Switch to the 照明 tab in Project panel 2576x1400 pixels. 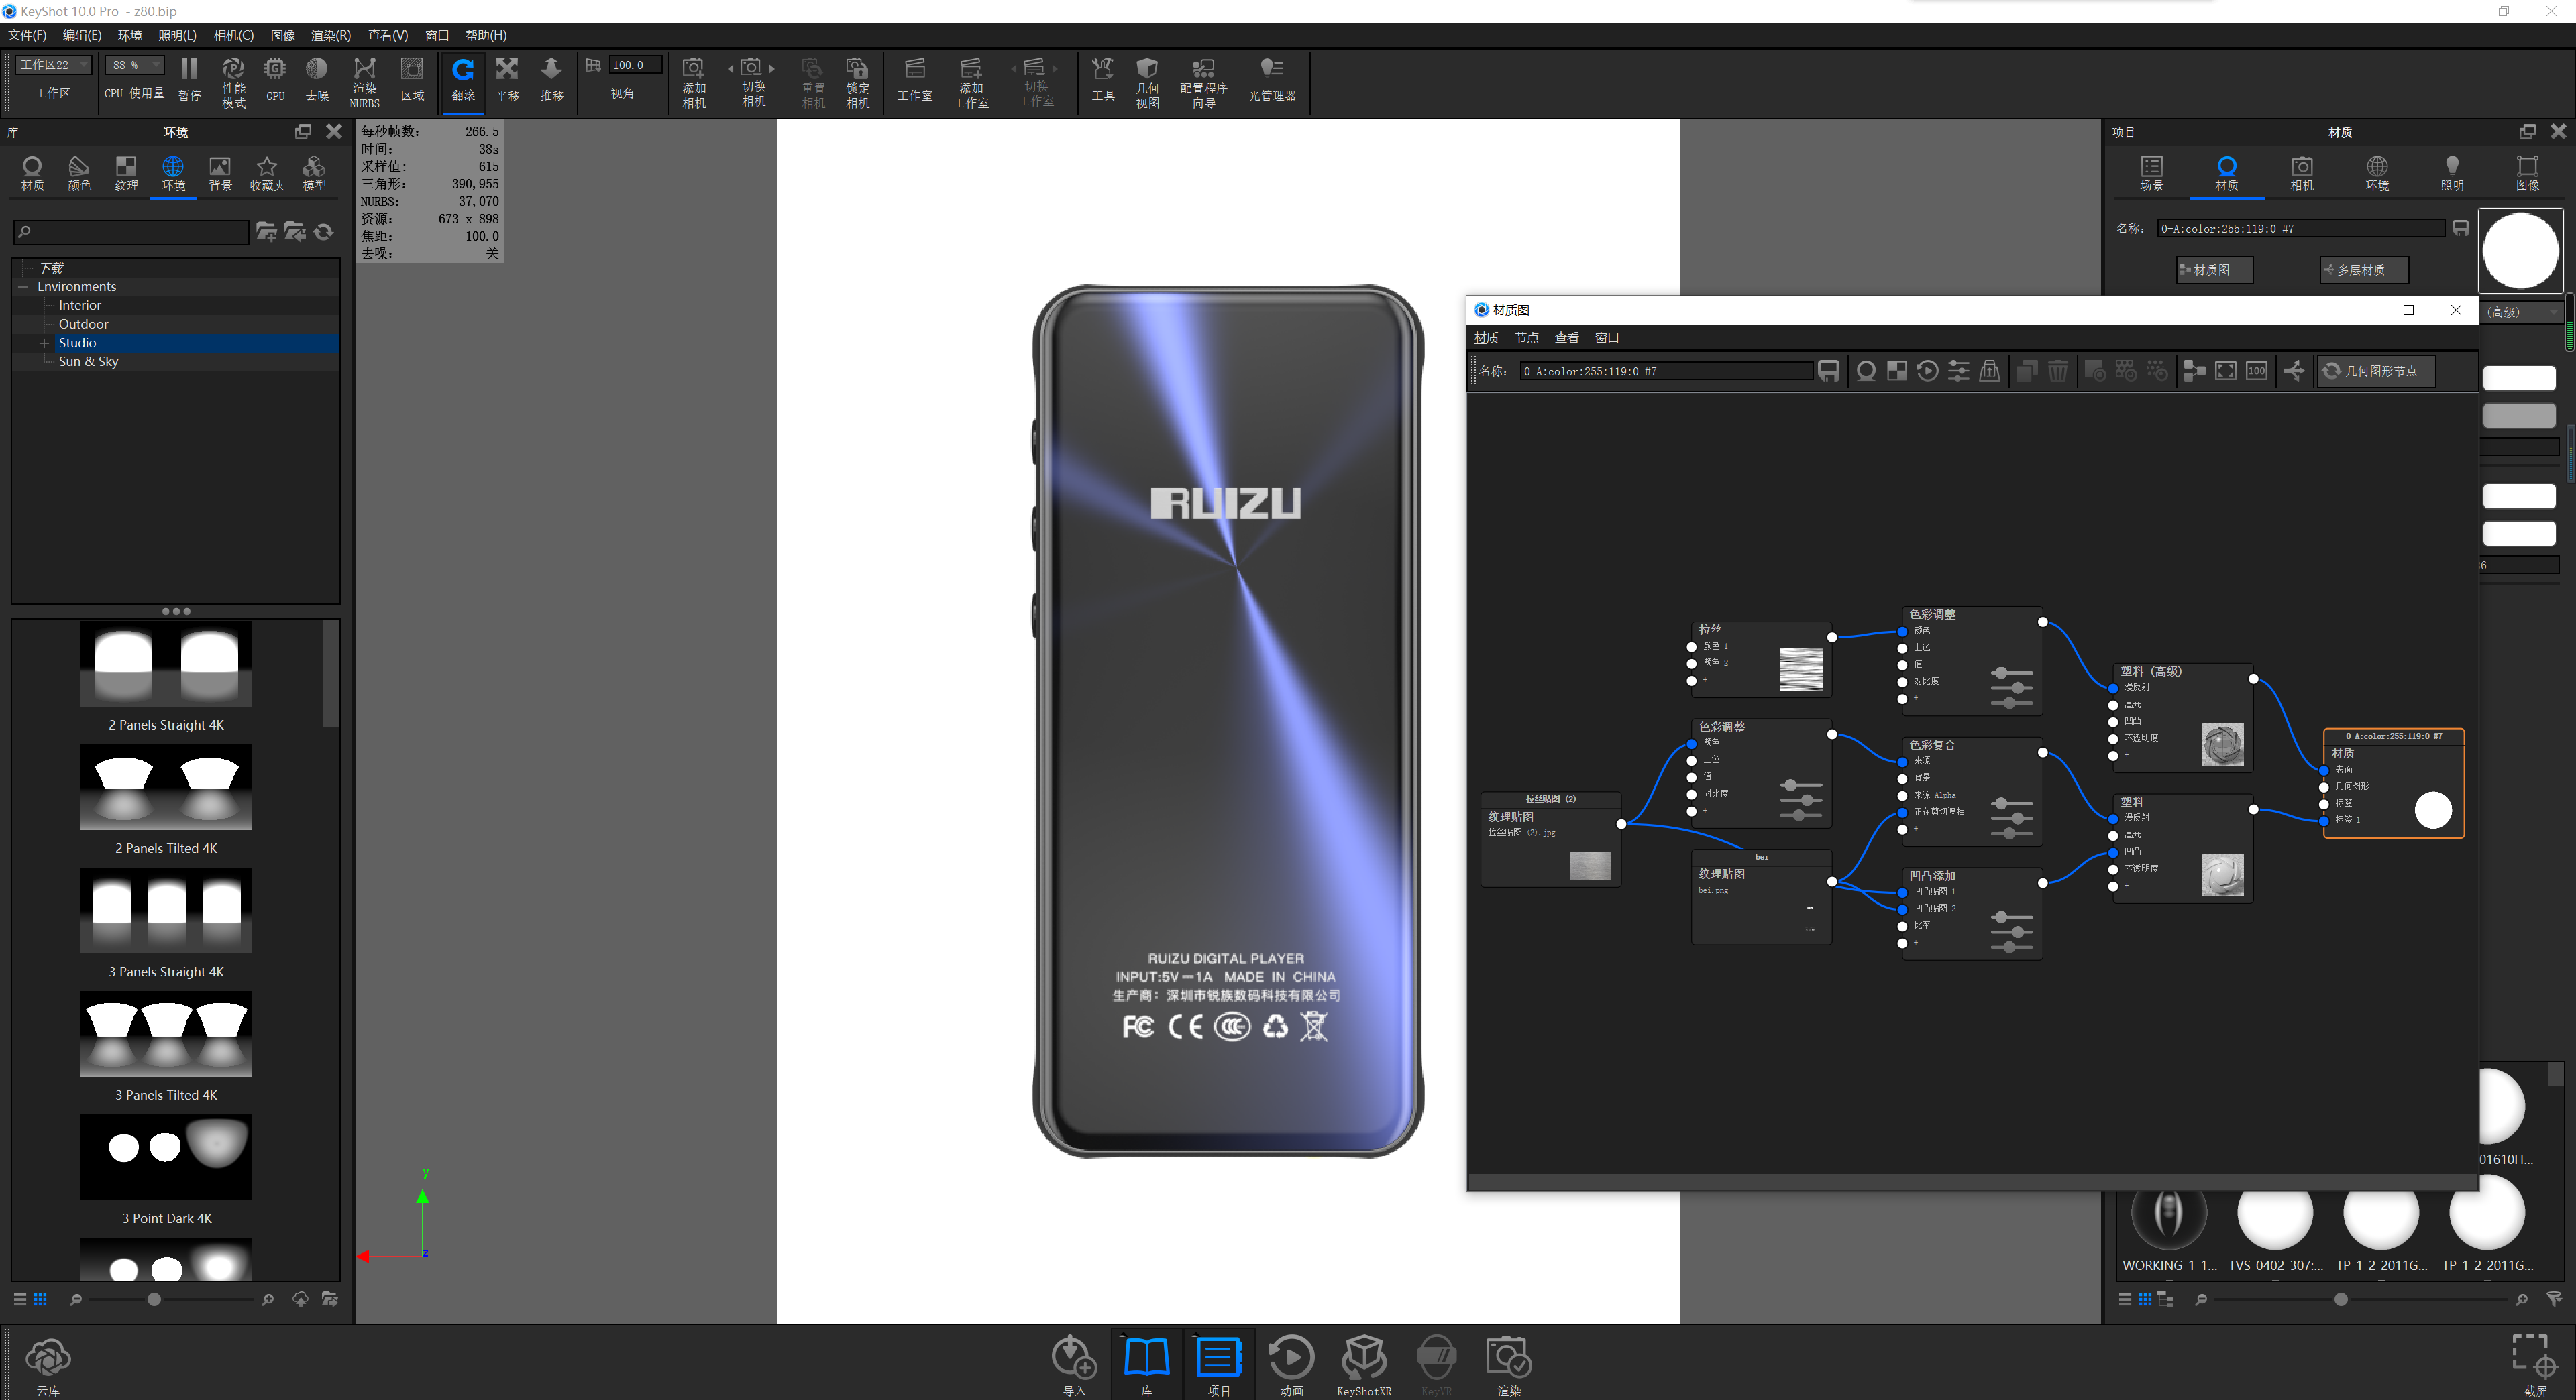[x=2452, y=172]
